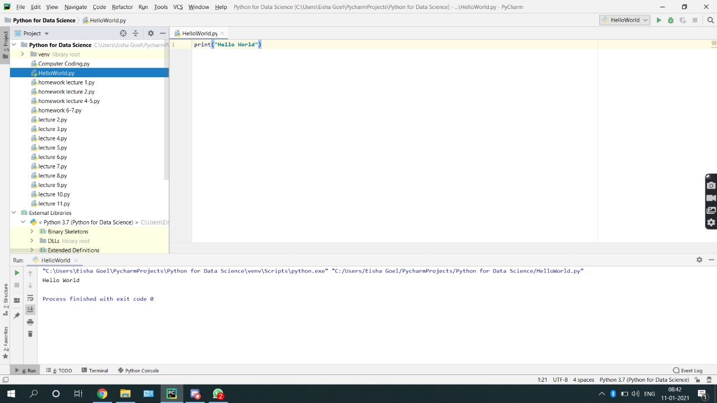Viewport: 717px width, 403px height.
Task: Open Chrome from the Windows taskbar
Action: 102,393
